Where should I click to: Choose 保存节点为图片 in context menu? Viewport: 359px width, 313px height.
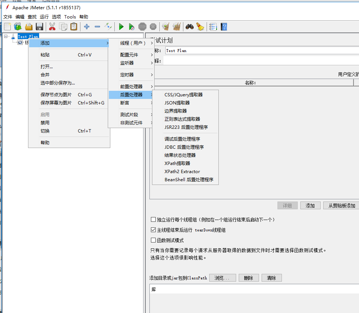click(x=69, y=95)
